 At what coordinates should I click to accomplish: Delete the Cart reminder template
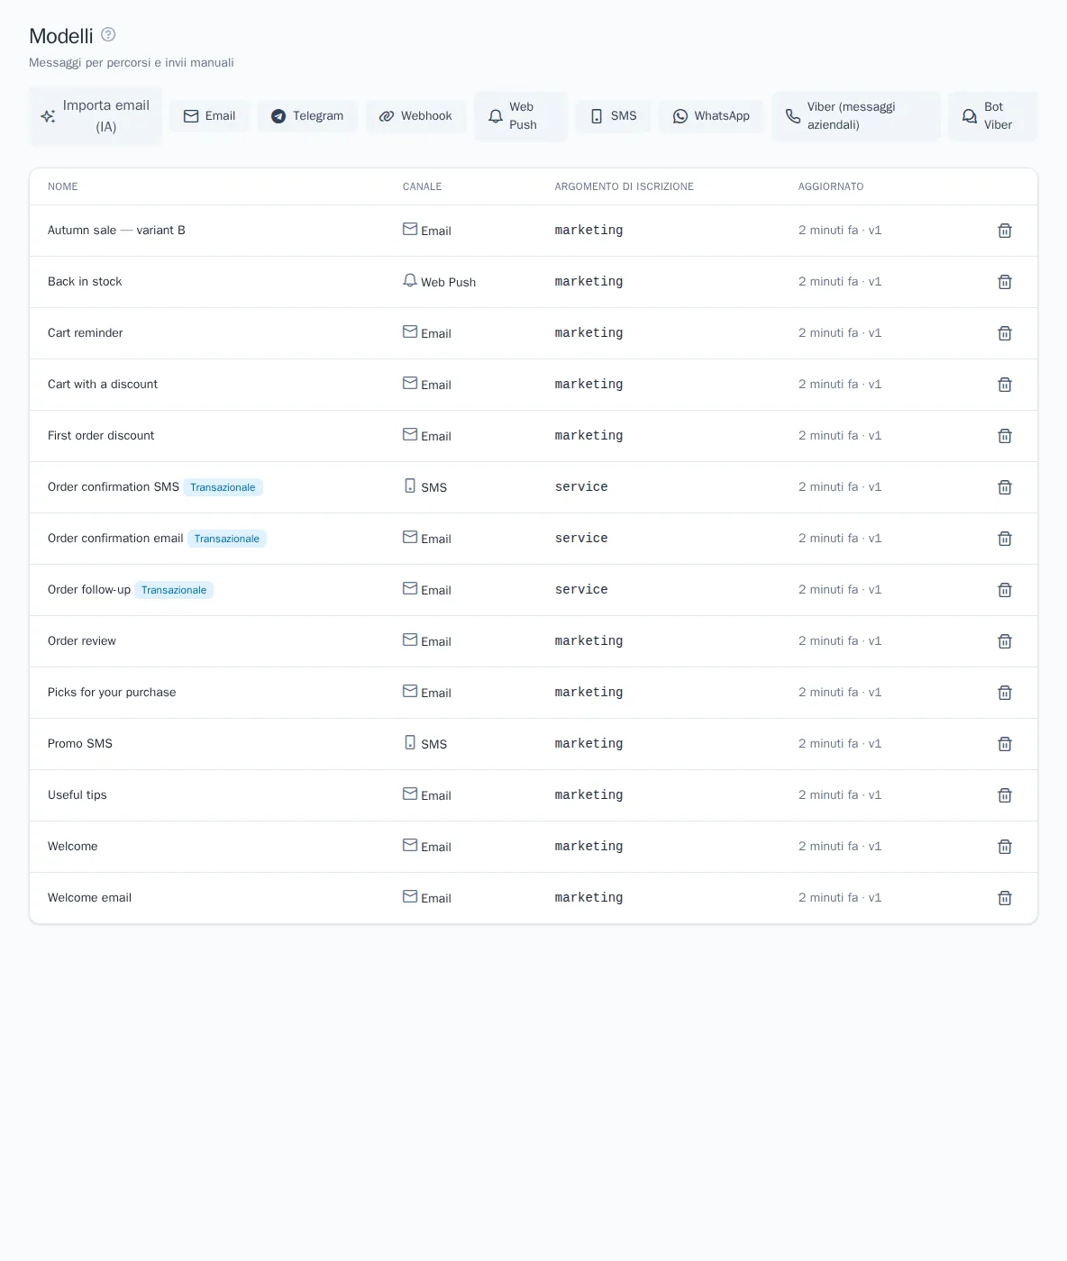pos(1005,333)
